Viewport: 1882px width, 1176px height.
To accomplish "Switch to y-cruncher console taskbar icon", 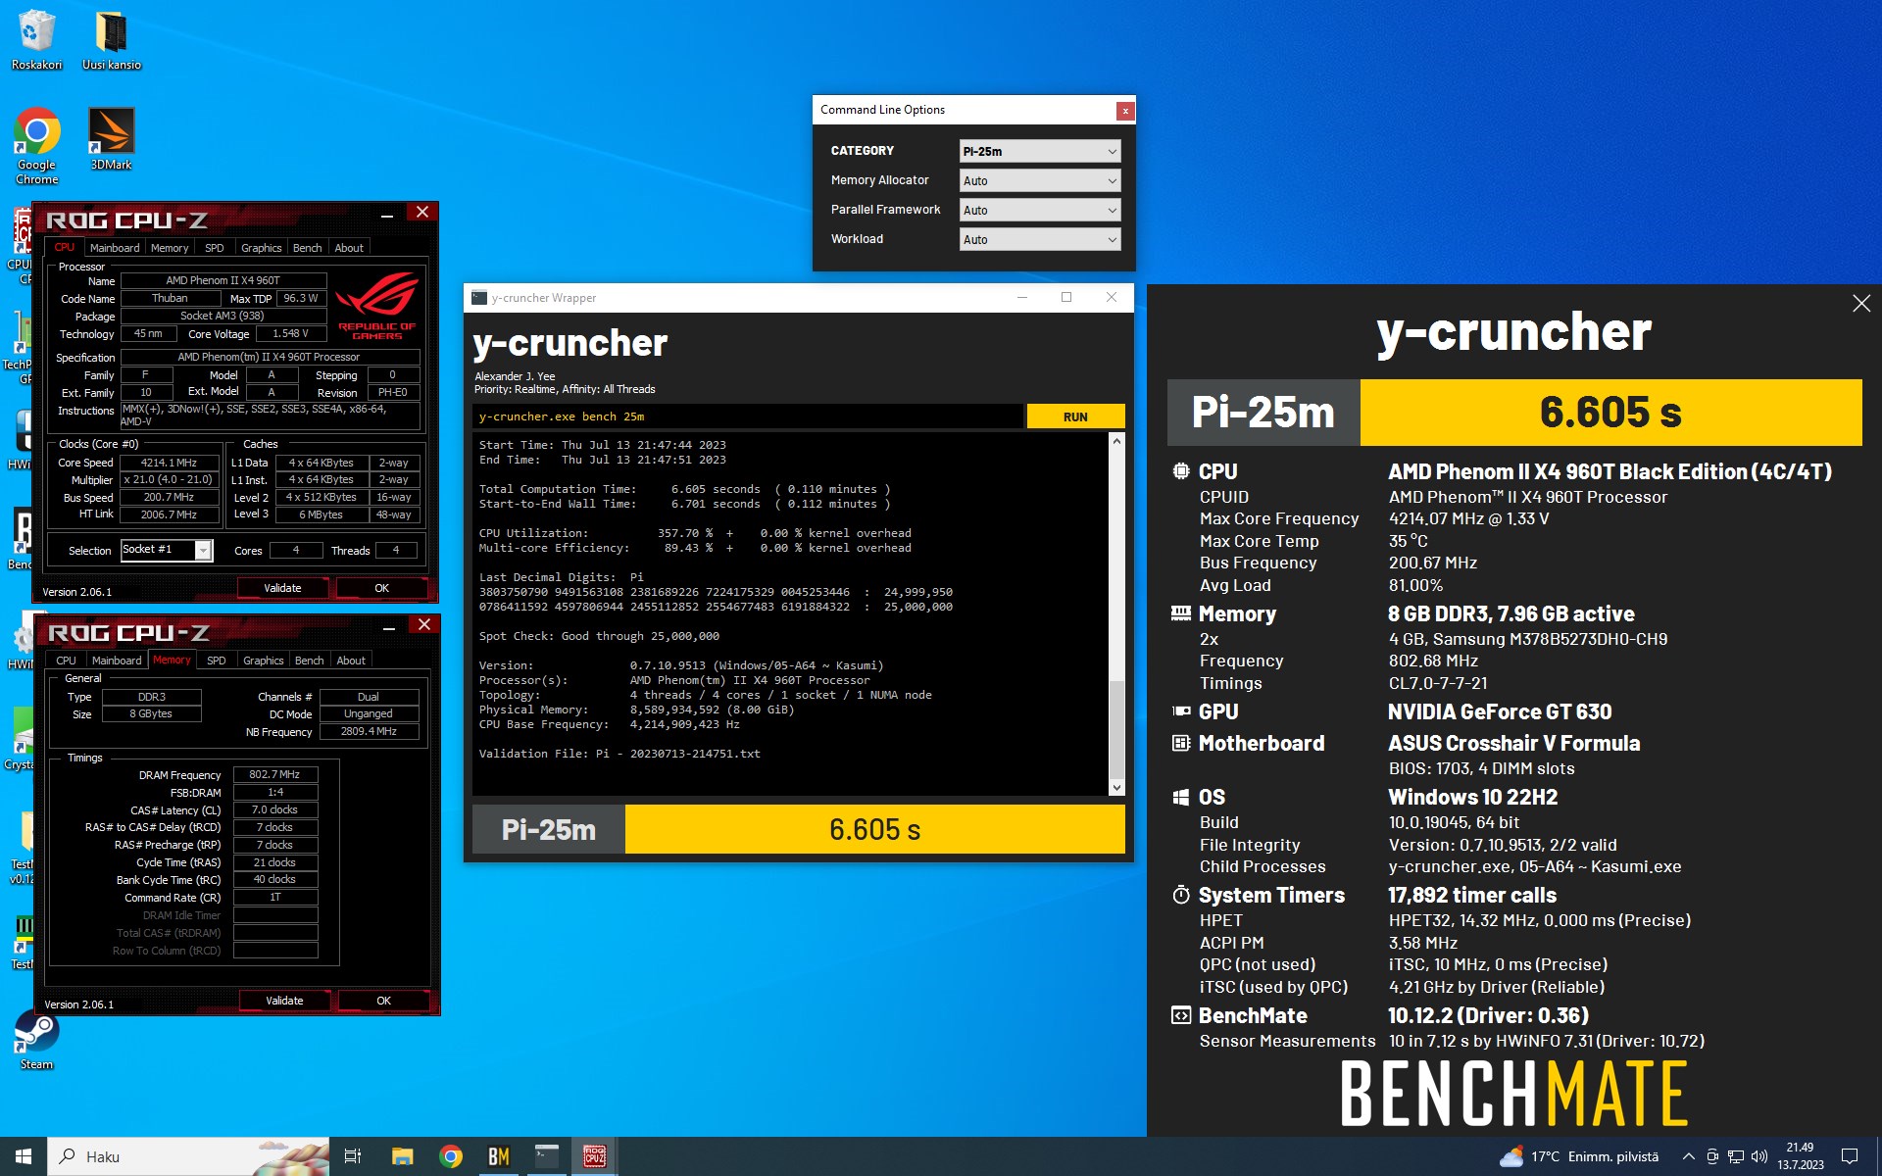I will coord(546,1156).
